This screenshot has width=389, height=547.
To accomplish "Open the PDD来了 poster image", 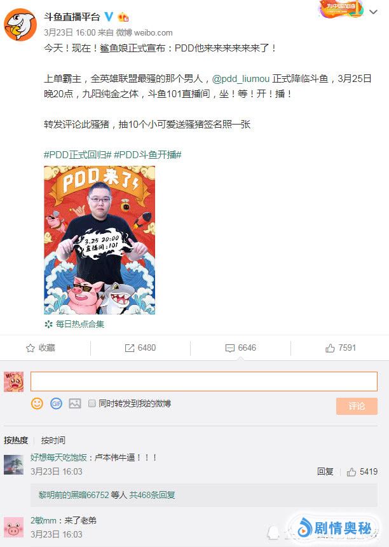I will point(99,240).
